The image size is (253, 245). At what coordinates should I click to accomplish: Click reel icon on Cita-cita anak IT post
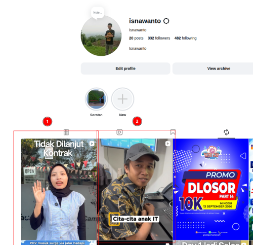[168, 144]
